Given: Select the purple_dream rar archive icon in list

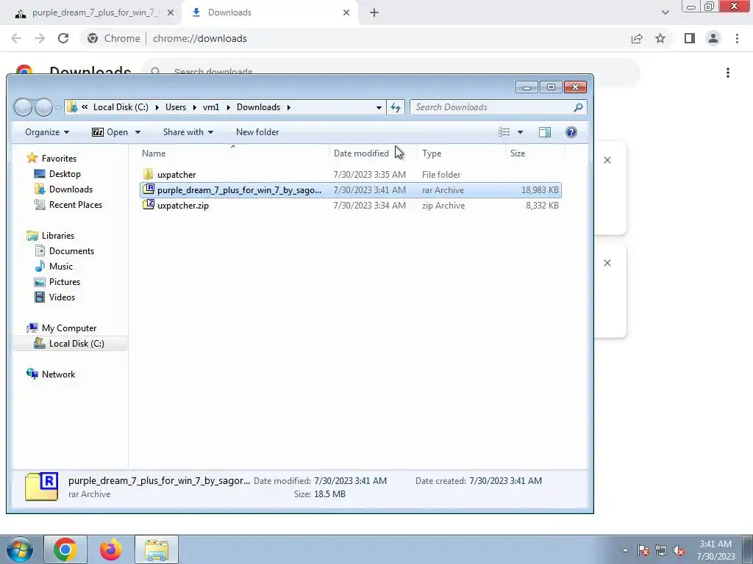Looking at the screenshot, I should tap(149, 189).
